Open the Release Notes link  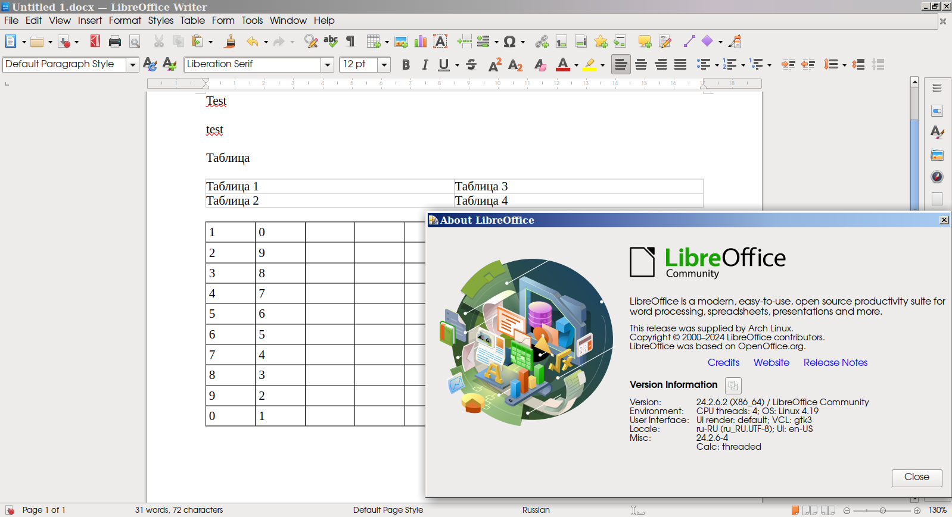pos(835,363)
